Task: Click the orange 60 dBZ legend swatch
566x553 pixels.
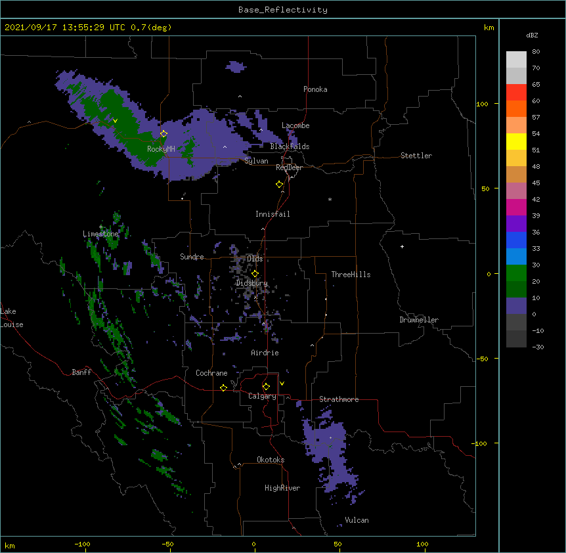Action: click(516, 108)
